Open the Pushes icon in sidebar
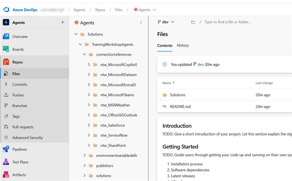 [6, 95]
